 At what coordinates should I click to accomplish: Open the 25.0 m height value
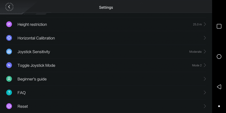(x=197, y=24)
